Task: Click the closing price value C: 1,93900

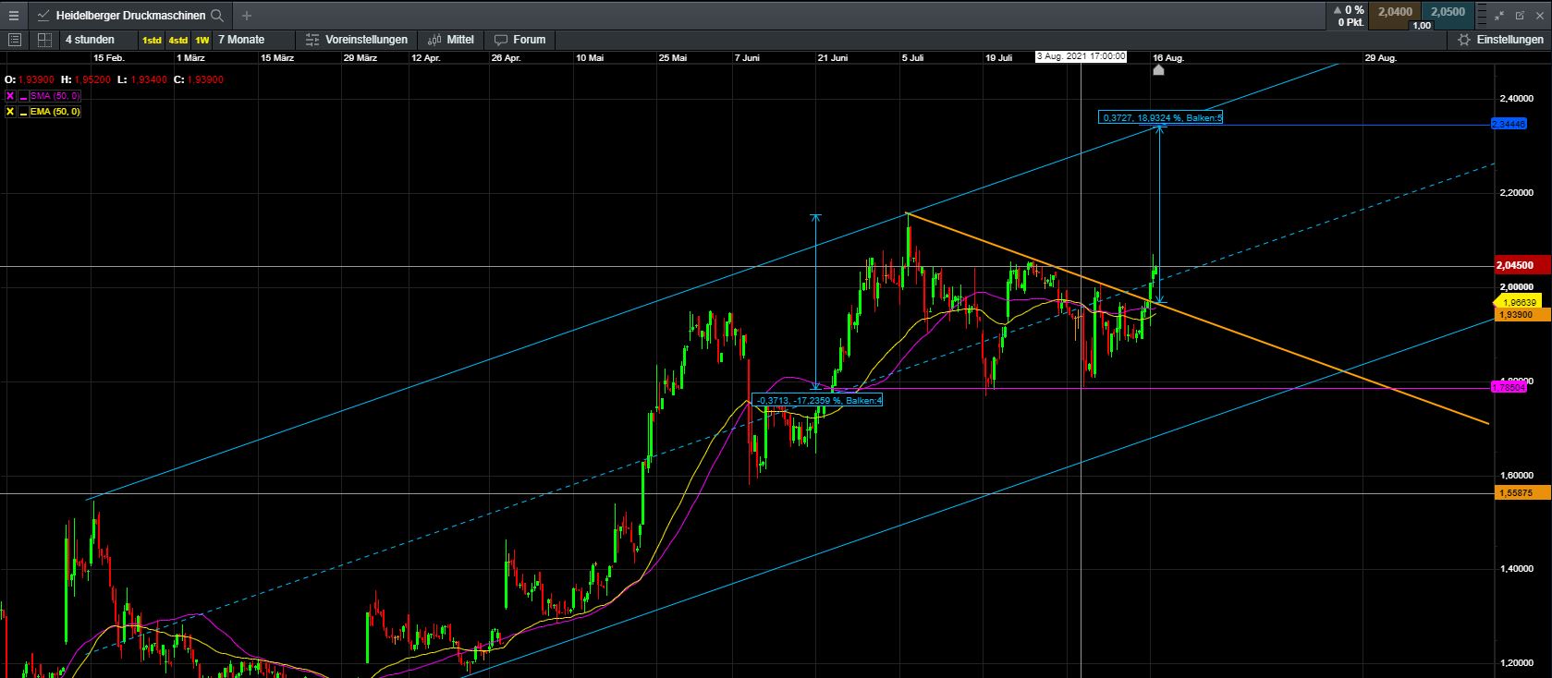Action: click(199, 80)
